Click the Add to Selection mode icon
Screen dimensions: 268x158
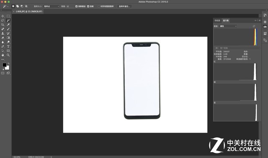point(18,6)
